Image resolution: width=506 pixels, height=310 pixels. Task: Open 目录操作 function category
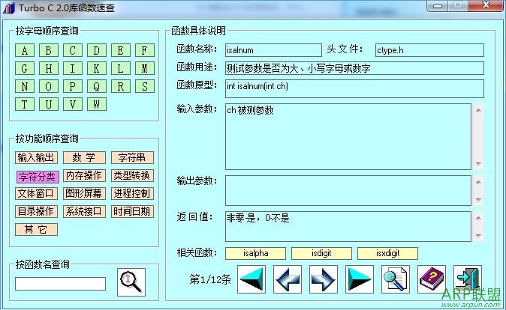tap(36, 211)
